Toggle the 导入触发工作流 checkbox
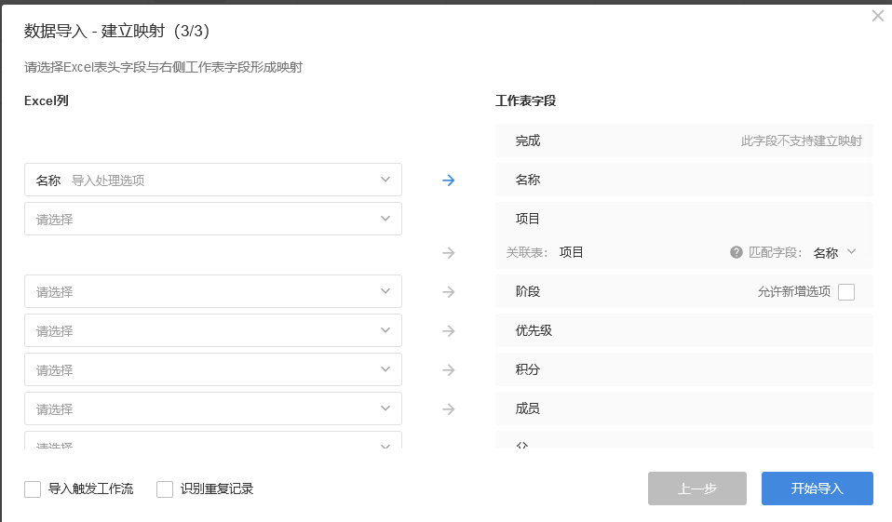The height and width of the screenshot is (522, 892). pyautogui.click(x=33, y=489)
